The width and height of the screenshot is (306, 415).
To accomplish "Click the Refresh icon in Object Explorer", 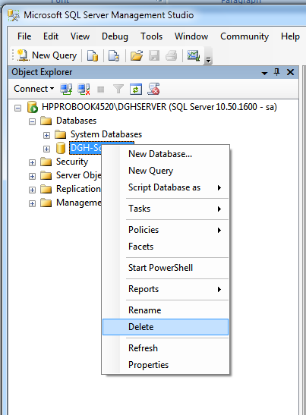I will click(136, 89).
